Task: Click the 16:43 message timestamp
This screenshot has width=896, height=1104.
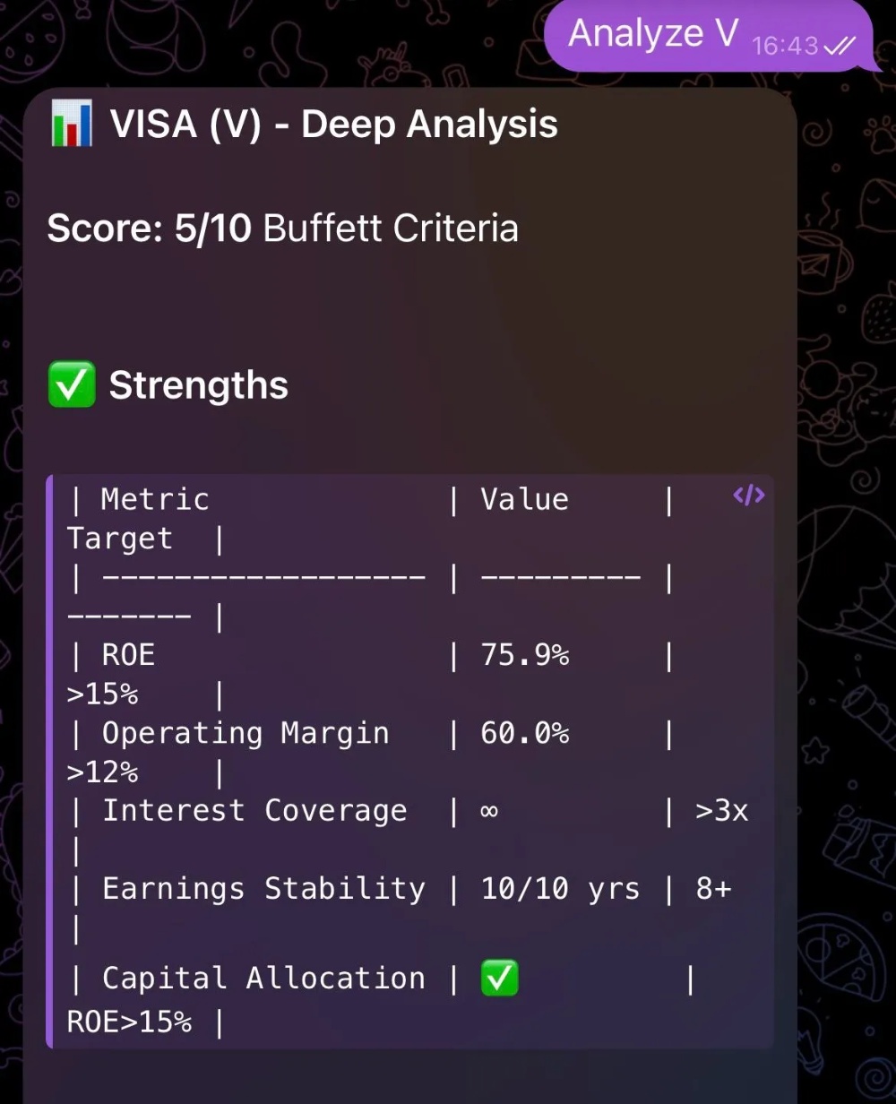Action: point(785,46)
